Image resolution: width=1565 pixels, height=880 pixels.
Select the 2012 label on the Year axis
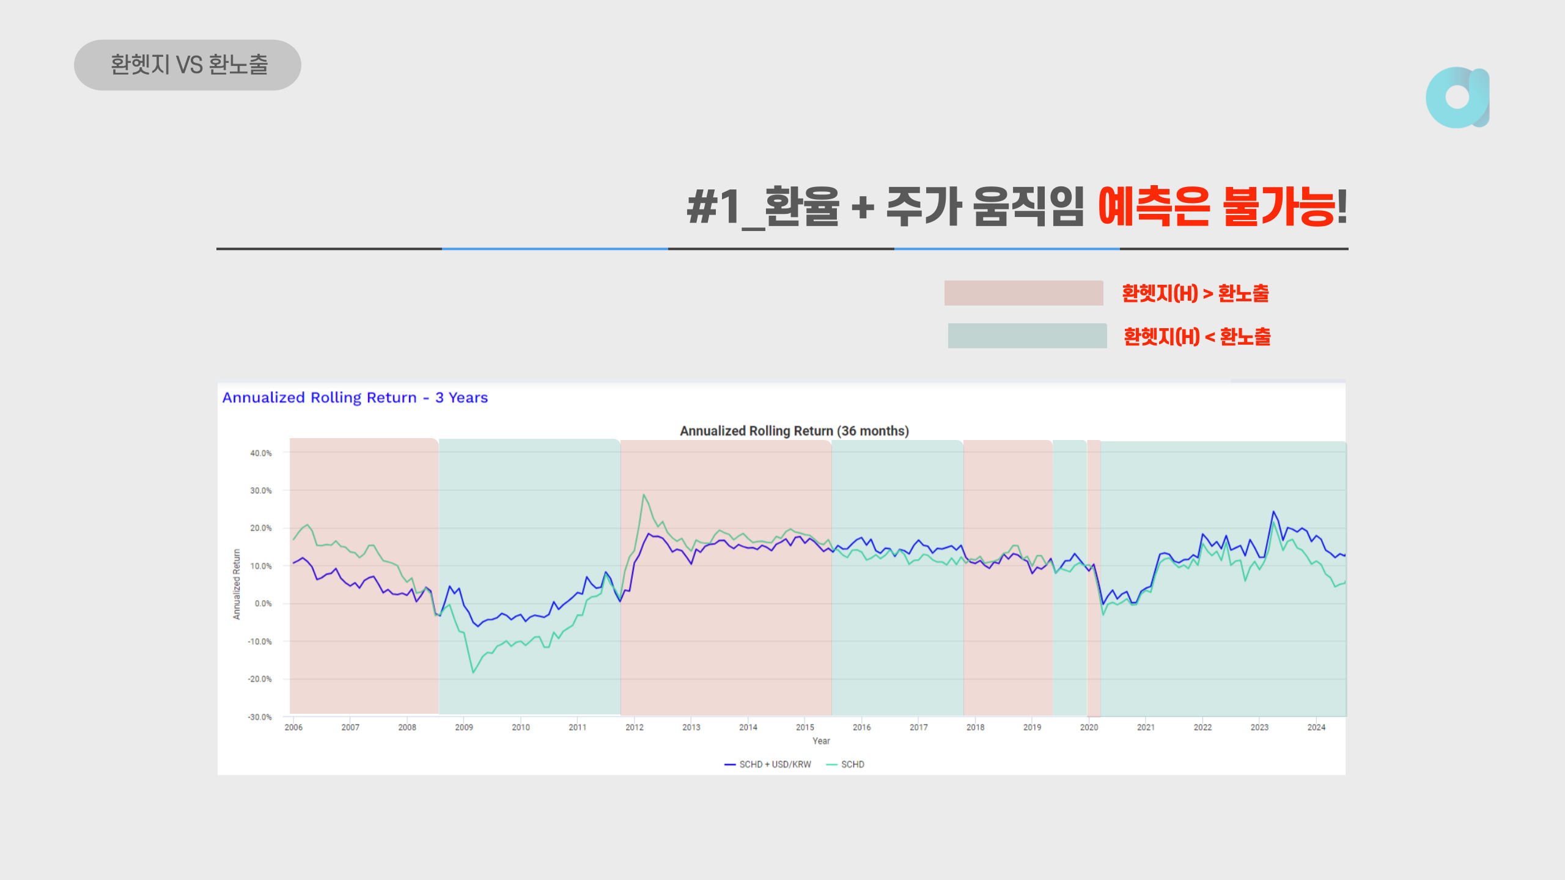[x=635, y=727]
